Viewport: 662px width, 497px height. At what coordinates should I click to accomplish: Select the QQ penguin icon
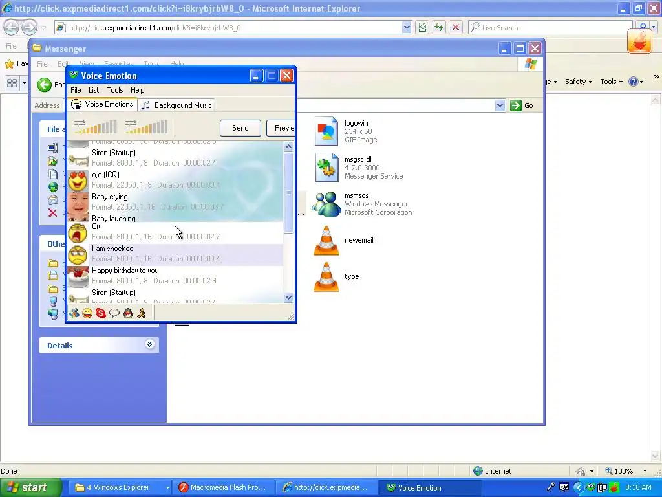(128, 313)
